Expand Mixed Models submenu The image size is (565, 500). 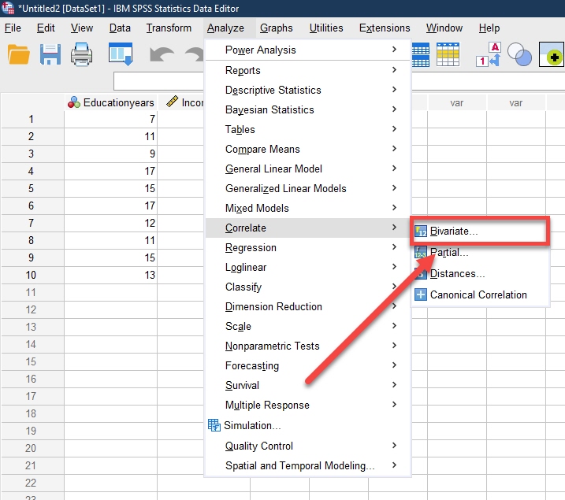point(308,208)
